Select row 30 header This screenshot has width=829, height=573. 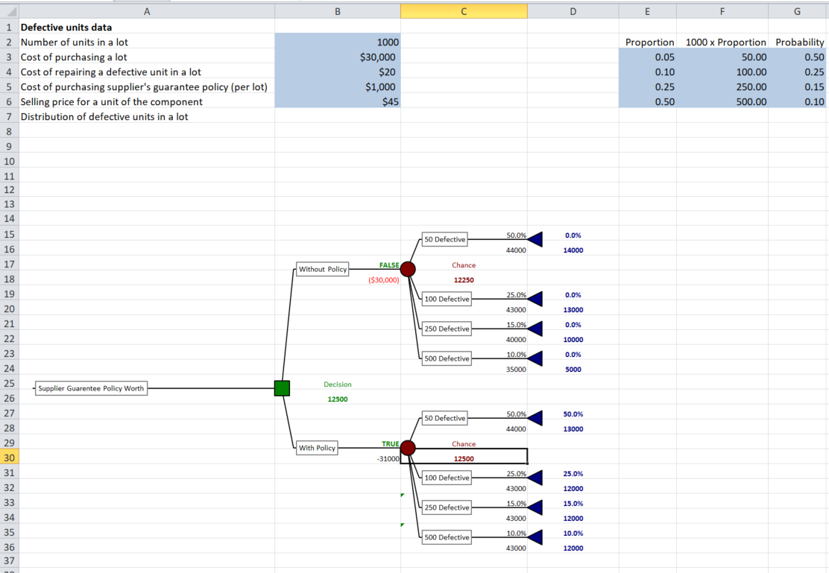10,458
